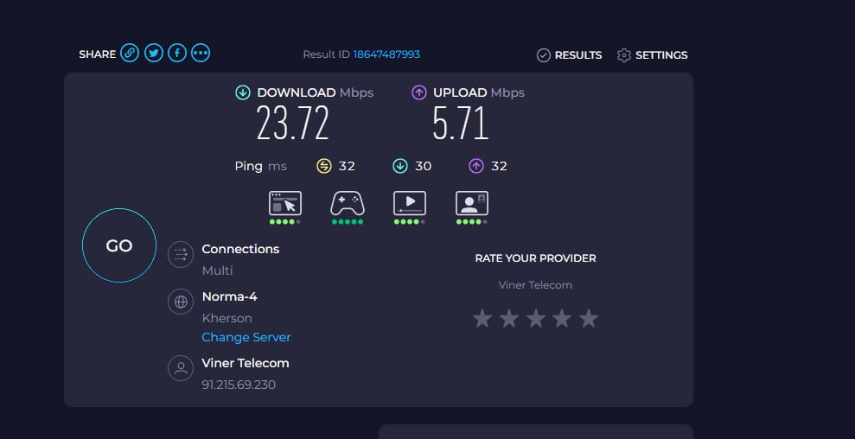Select the video conferencing experience icon
This screenshot has height=439, width=855.
click(x=472, y=203)
